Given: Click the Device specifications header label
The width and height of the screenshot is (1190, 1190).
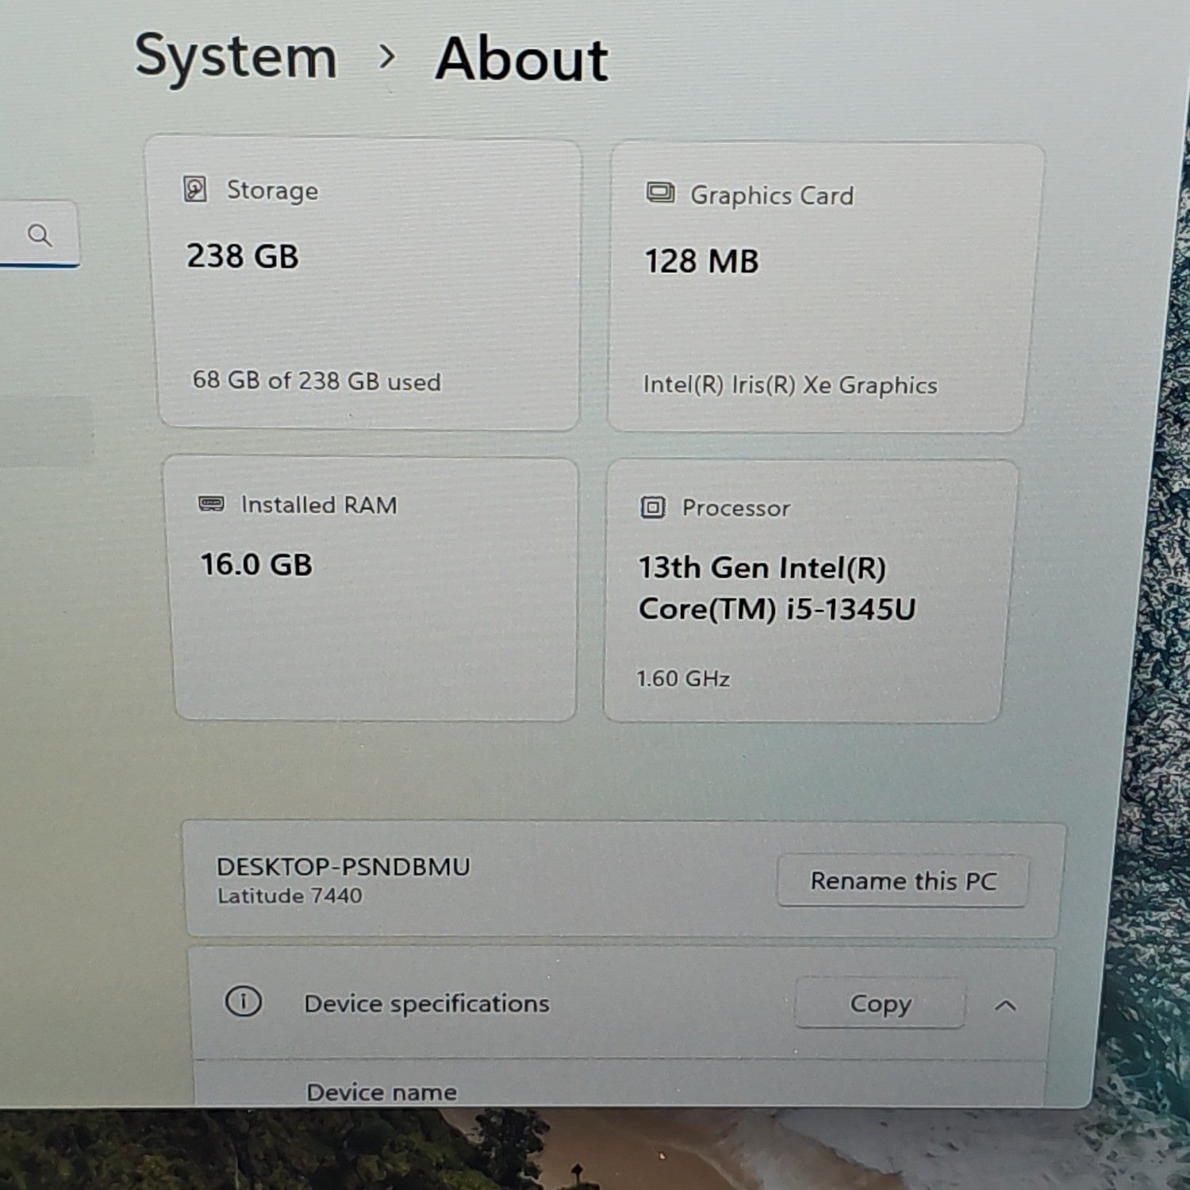Looking at the screenshot, I should pyautogui.click(x=426, y=1004).
